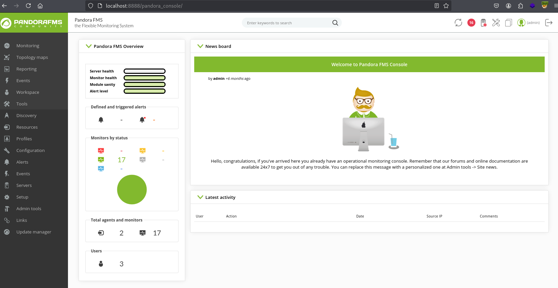The width and height of the screenshot is (558, 288).
Task: Open the Topology maps sidebar menu
Action: pyautogui.click(x=32, y=57)
